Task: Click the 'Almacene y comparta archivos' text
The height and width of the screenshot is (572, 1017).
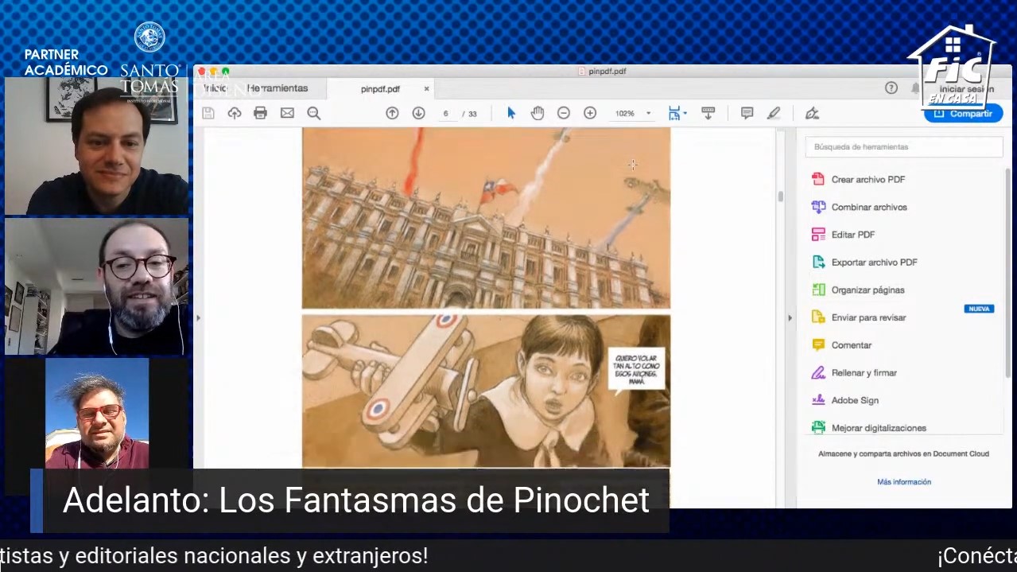Action: click(903, 454)
